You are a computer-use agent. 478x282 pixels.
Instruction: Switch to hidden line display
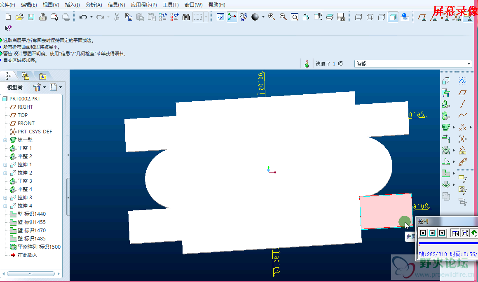[x=370, y=17]
